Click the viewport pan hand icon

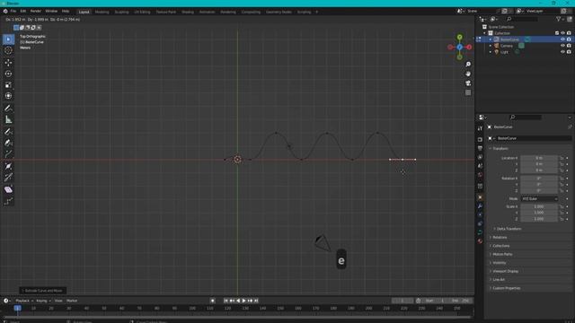pos(468,74)
